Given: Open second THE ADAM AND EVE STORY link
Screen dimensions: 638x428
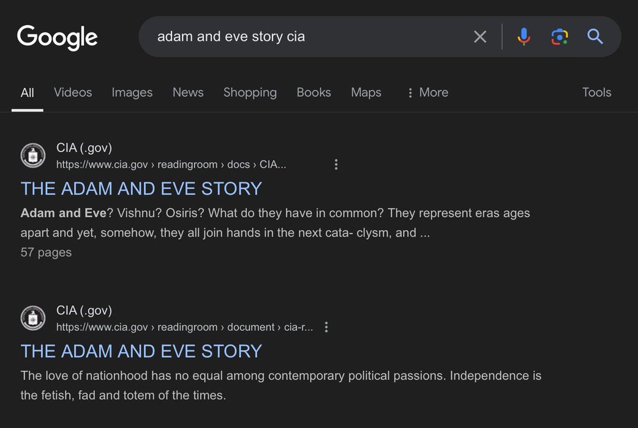Looking at the screenshot, I should click(x=141, y=351).
